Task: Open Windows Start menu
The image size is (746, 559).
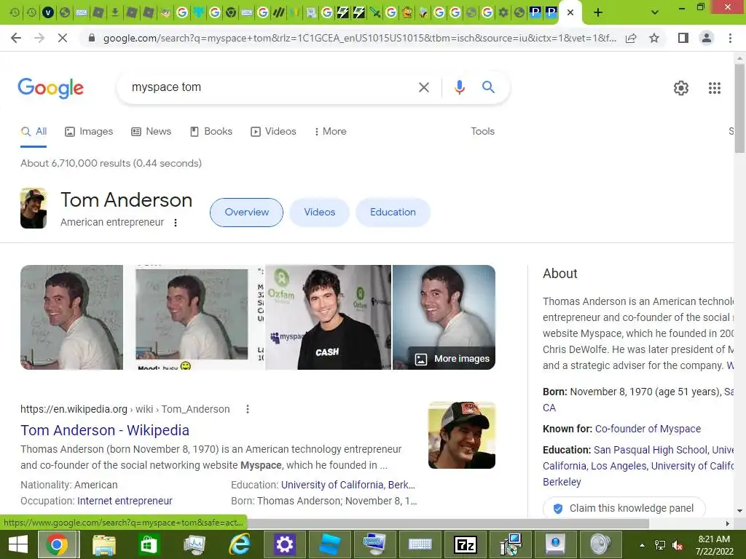Action: pyautogui.click(x=18, y=544)
